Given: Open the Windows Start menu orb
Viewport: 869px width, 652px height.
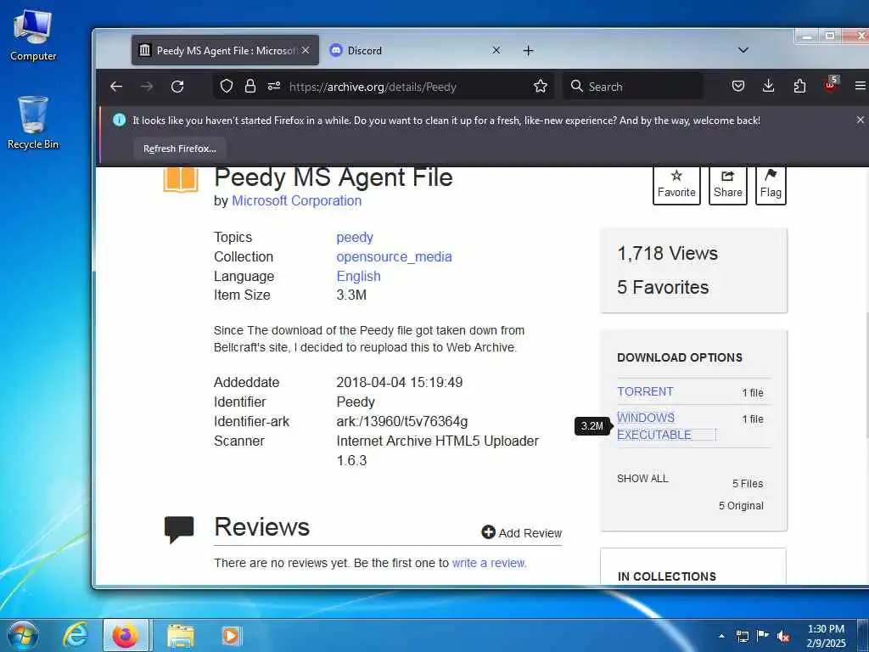Looking at the screenshot, I should pyautogui.click(x=22, y=635).
